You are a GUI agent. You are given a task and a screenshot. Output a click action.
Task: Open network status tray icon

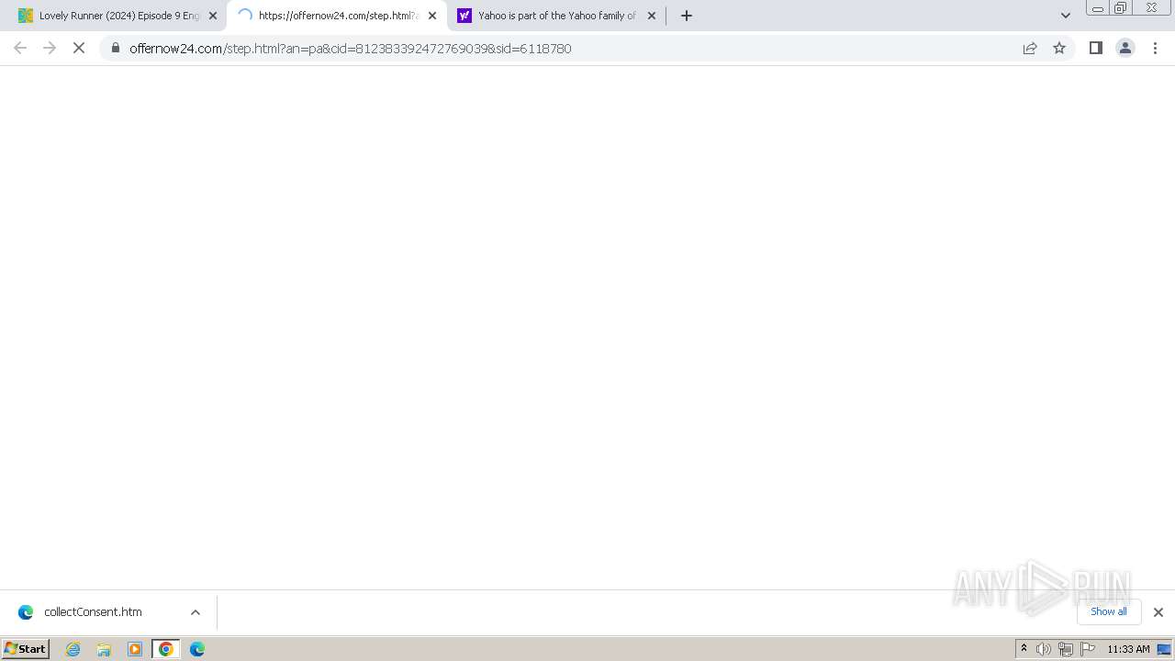click(1066, 649)
